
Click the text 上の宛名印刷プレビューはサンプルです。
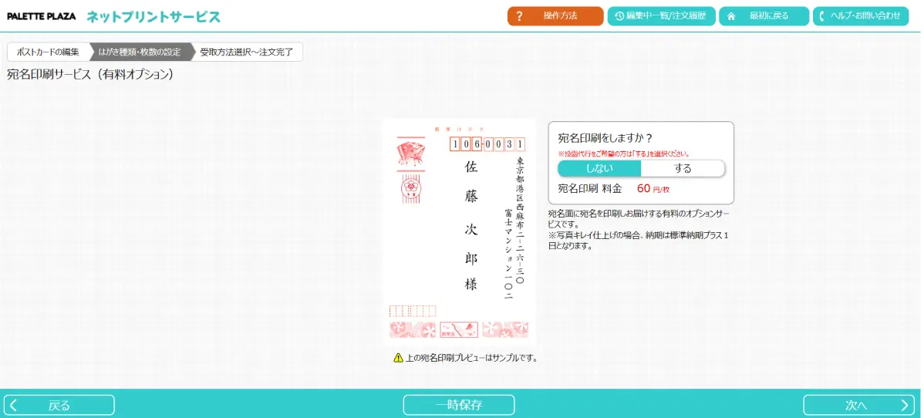click(x=472, y=358)
